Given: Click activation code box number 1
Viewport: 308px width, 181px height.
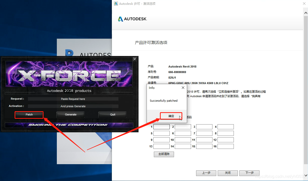Looking at the screenshot, I should point(161,127).
